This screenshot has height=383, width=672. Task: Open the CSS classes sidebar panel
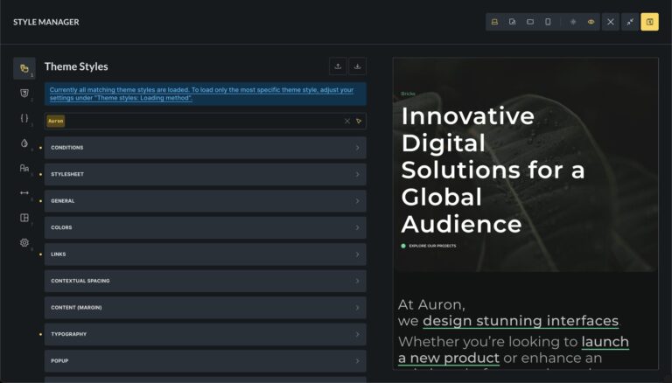pos(24,93)
